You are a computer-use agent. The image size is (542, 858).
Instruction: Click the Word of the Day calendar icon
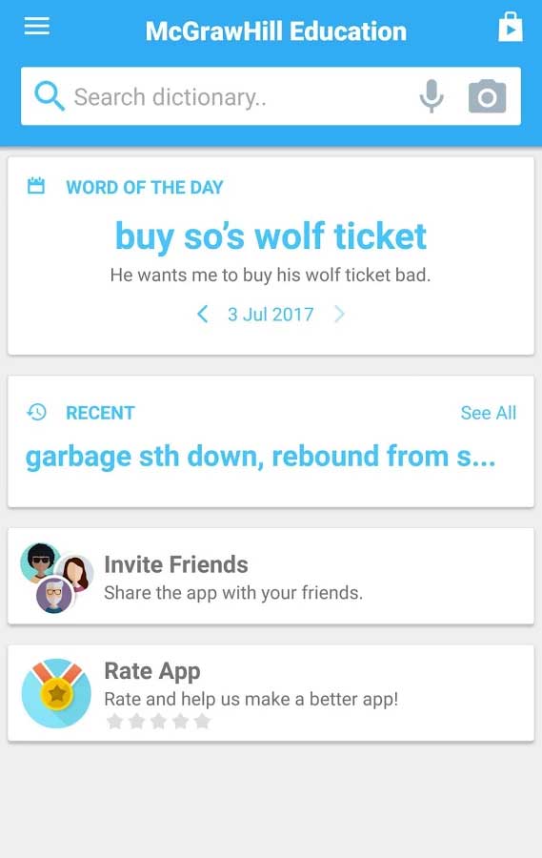[x=36, y=186]
